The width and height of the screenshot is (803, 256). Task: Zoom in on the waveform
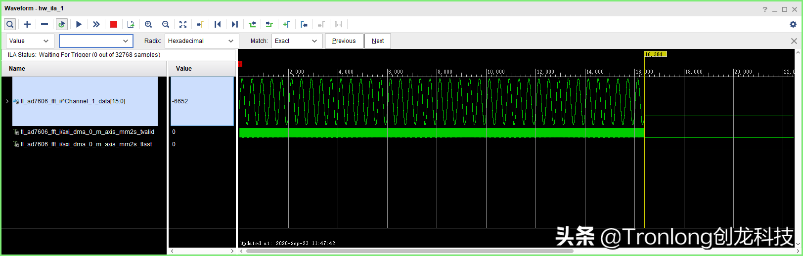click(148, 24)
